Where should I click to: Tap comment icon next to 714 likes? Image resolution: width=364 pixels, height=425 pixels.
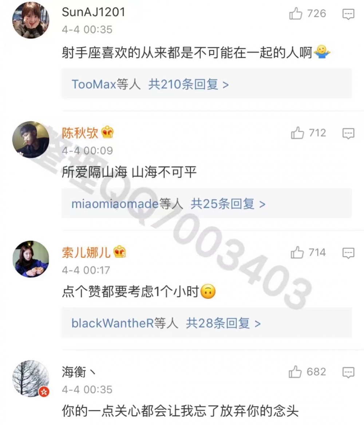click(348, 253)
